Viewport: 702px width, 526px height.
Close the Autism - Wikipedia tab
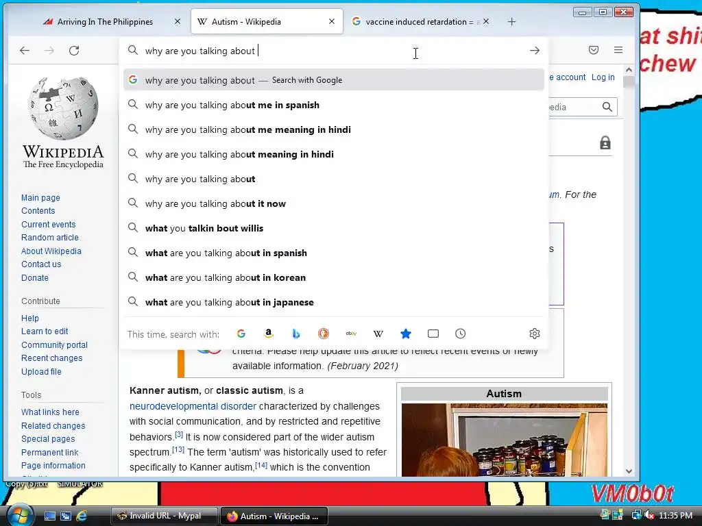tap(332, 21)
